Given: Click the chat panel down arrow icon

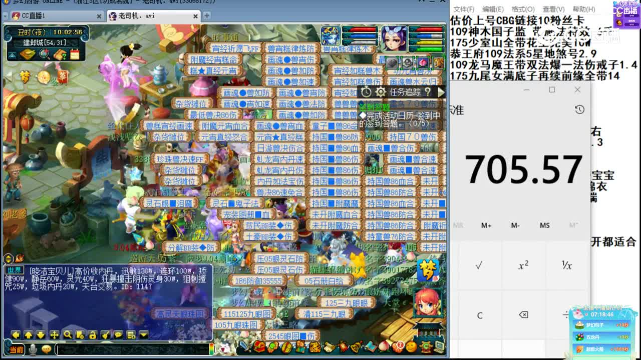Looking at the screenshot, I should [x=41, y=335].
